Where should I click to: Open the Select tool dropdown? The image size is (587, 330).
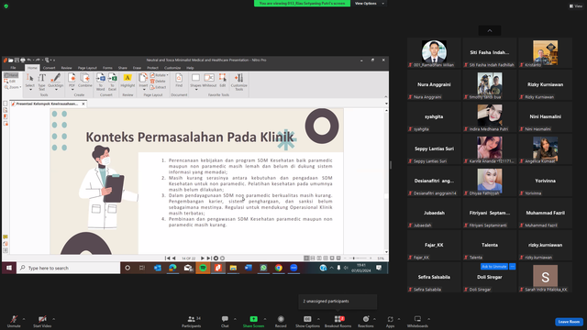[30, 90]
